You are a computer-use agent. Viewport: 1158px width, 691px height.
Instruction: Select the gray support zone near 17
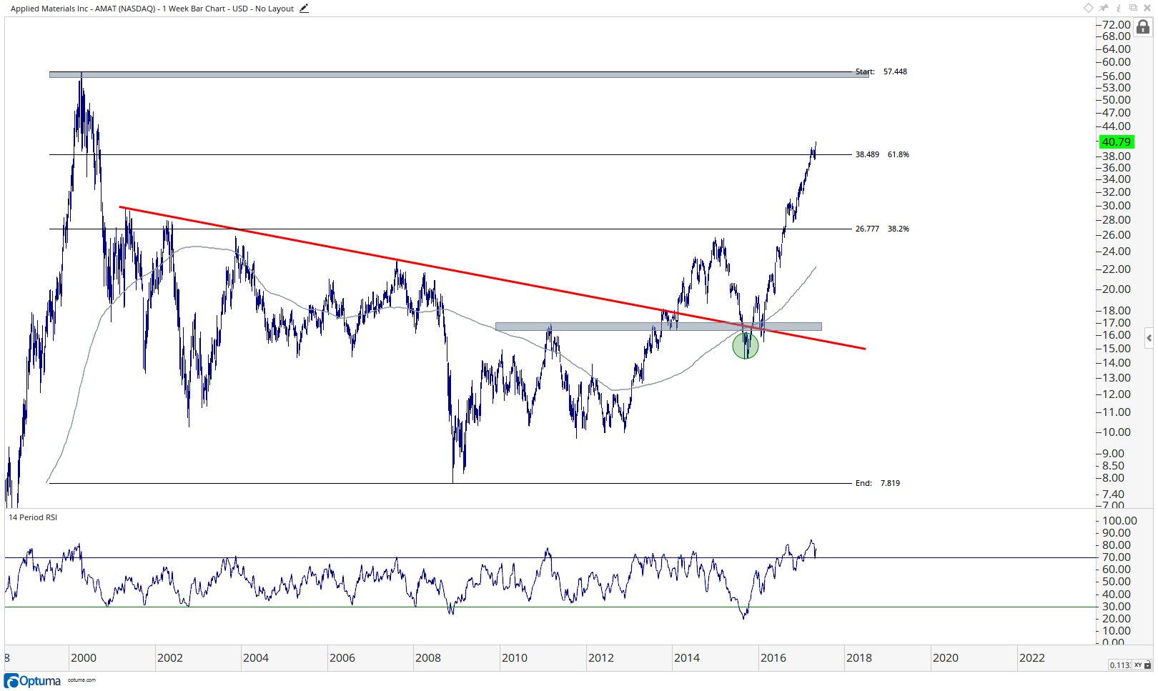pos(658,327)
